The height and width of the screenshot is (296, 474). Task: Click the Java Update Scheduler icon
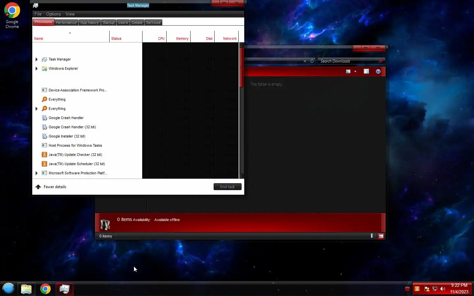(44, 164)
